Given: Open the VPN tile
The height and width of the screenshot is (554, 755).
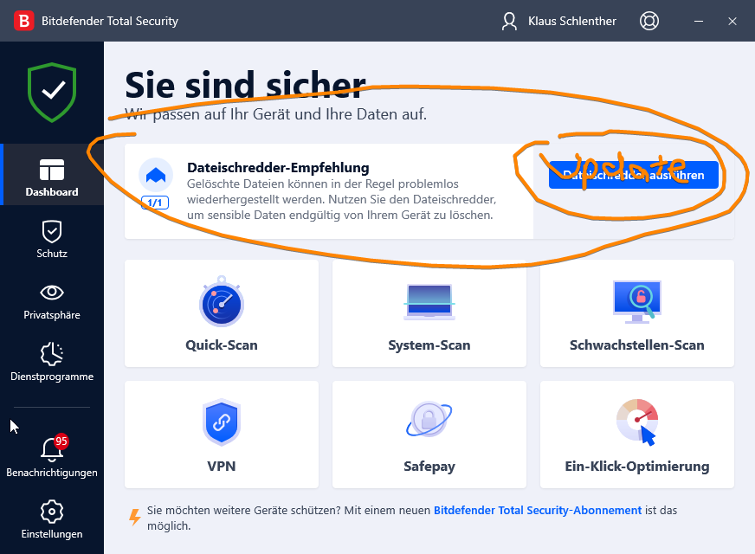Looking at the screenshot, I should tap(222, 435).
